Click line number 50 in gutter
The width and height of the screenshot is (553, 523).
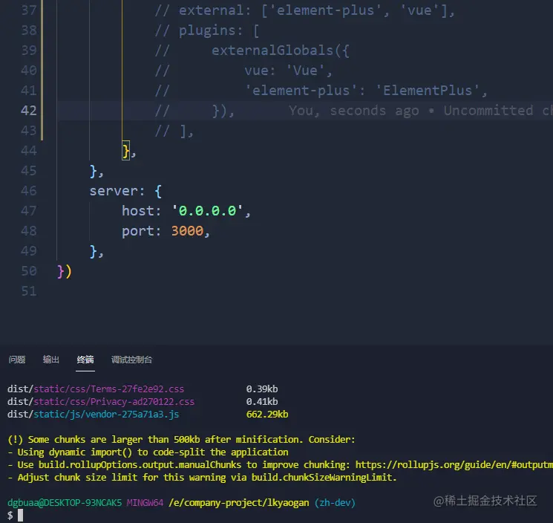[29, 271]
